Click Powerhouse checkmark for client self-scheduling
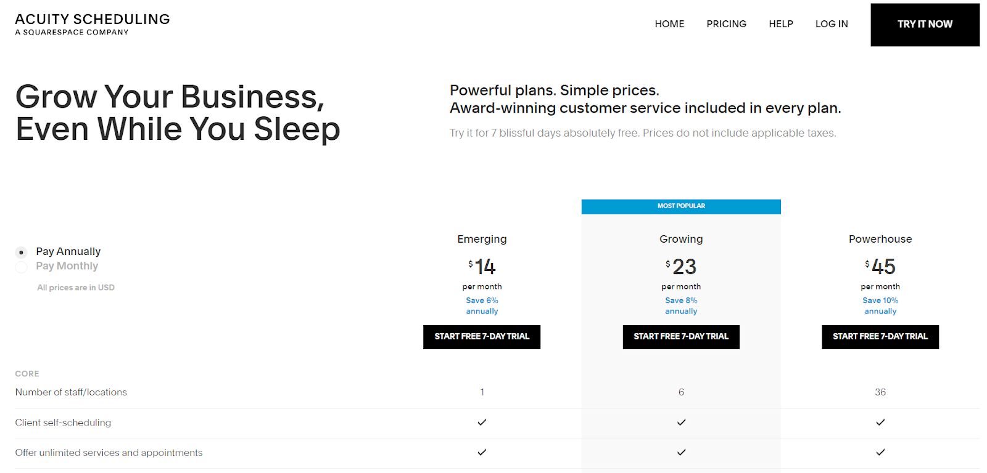The height and width of the screenshot is (473, 987). pyautogui.click(x=880, y=422)
